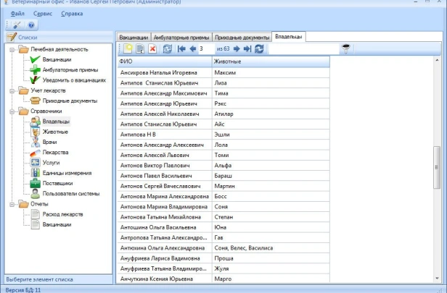Viewport: 447px width, 293px height.
Task: Collapse the Отчеты folder node
Action: click(12, 204)
